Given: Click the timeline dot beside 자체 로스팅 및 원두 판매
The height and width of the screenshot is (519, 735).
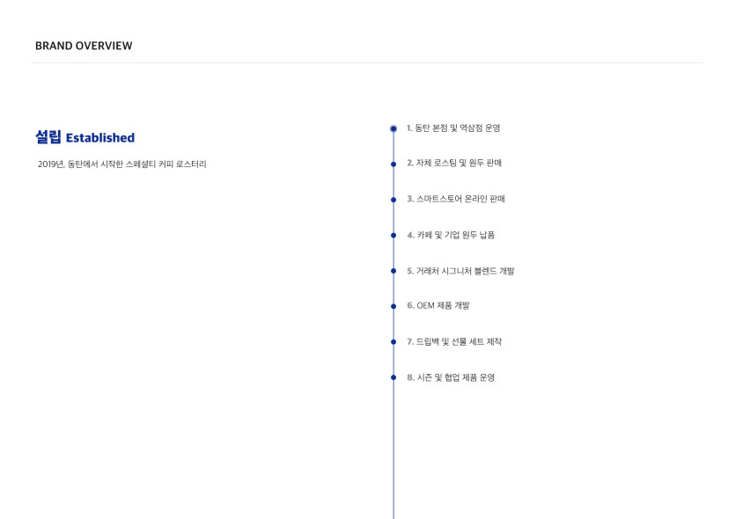Looking at the screenshot, I should point(393,164).
